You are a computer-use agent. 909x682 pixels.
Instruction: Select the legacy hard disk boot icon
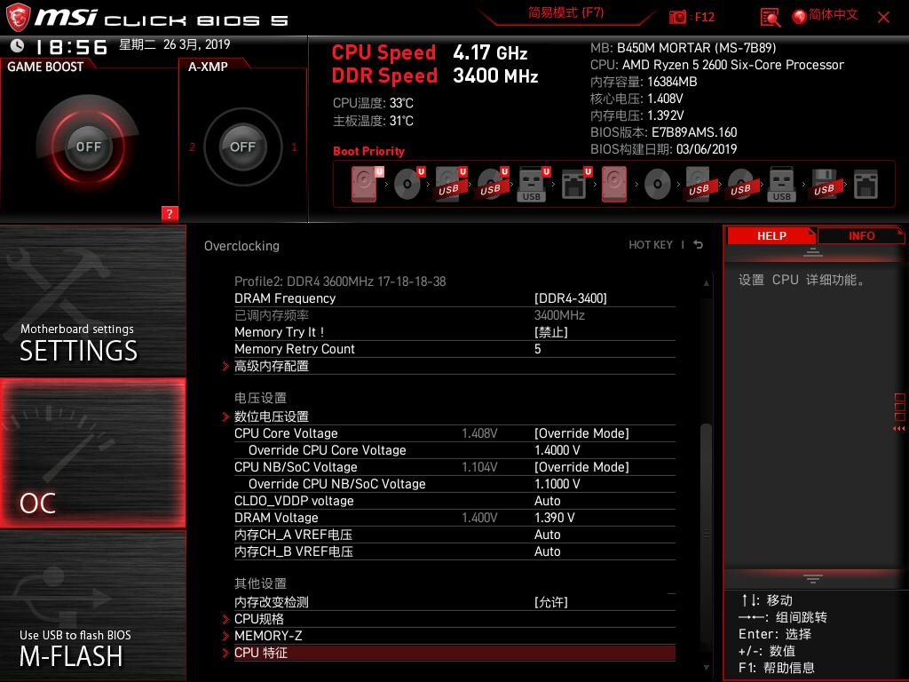pyautogui.click(x=614, y=185)
